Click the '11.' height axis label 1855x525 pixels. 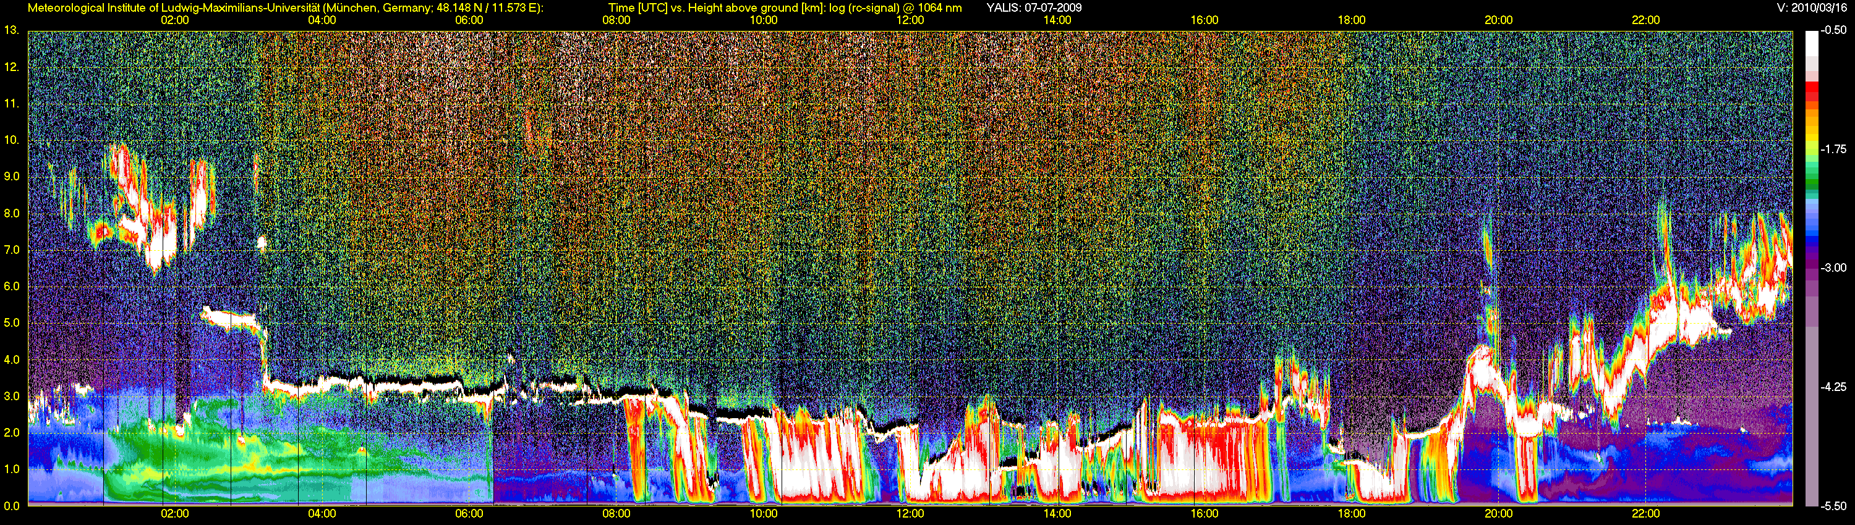12,104
